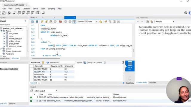Refresh schemas icon beside SCHEMAS header
191x107 pixels.
(25, 21)
